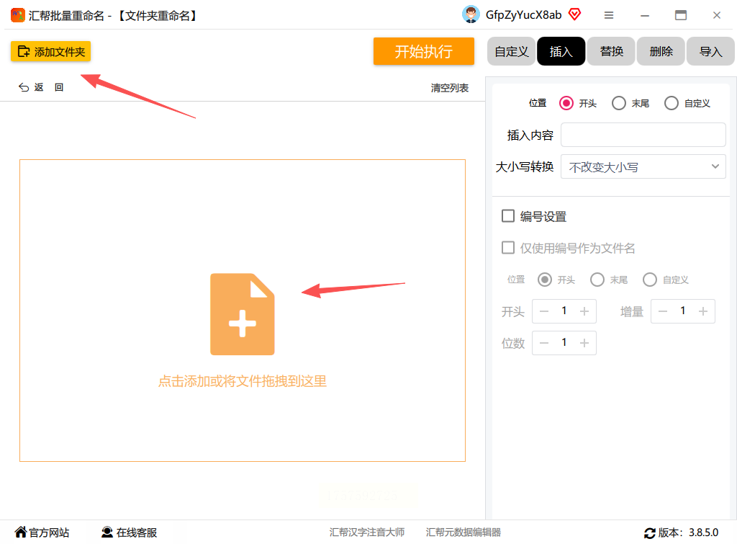The height and width of the screenshot is (544, 737).
Task: Click the 开始执行 button
Action: pos(423,51)
